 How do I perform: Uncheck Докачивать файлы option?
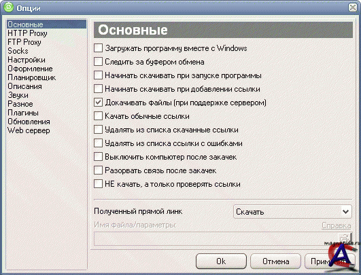tap(99, 103)
